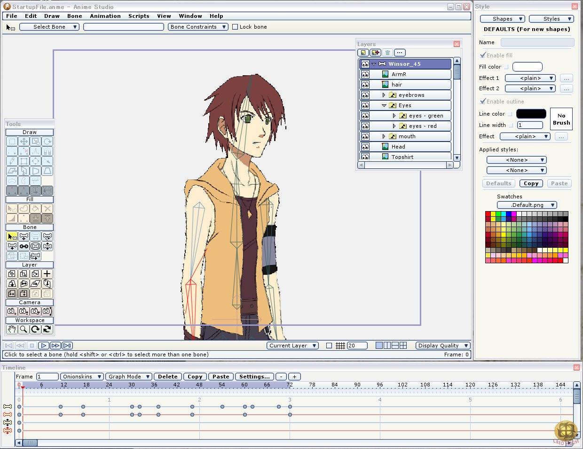This screenshot has height=449, width=583.
Task: Open the View menu
Action: pos(164,16)
